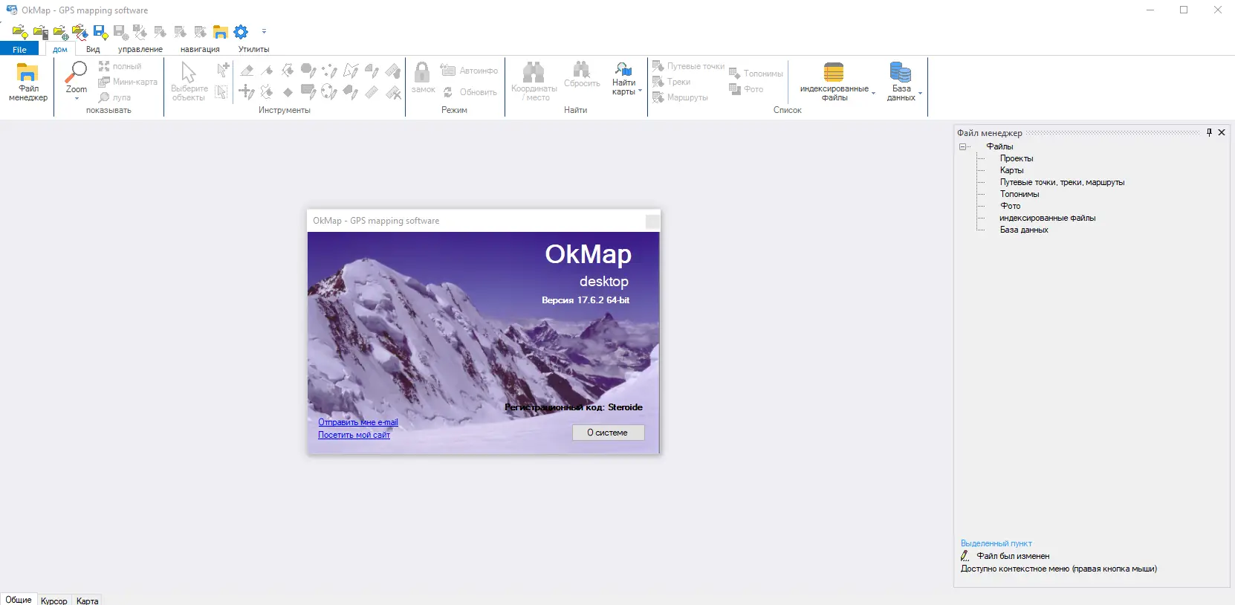
Task: Click the blue save-with-pin quick access icon
Action: point(100,32)
